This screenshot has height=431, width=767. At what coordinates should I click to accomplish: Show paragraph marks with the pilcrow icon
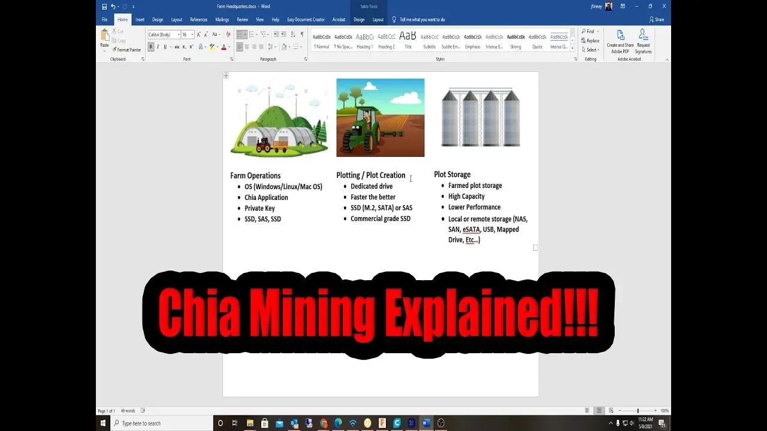click(x=301, y=34)
